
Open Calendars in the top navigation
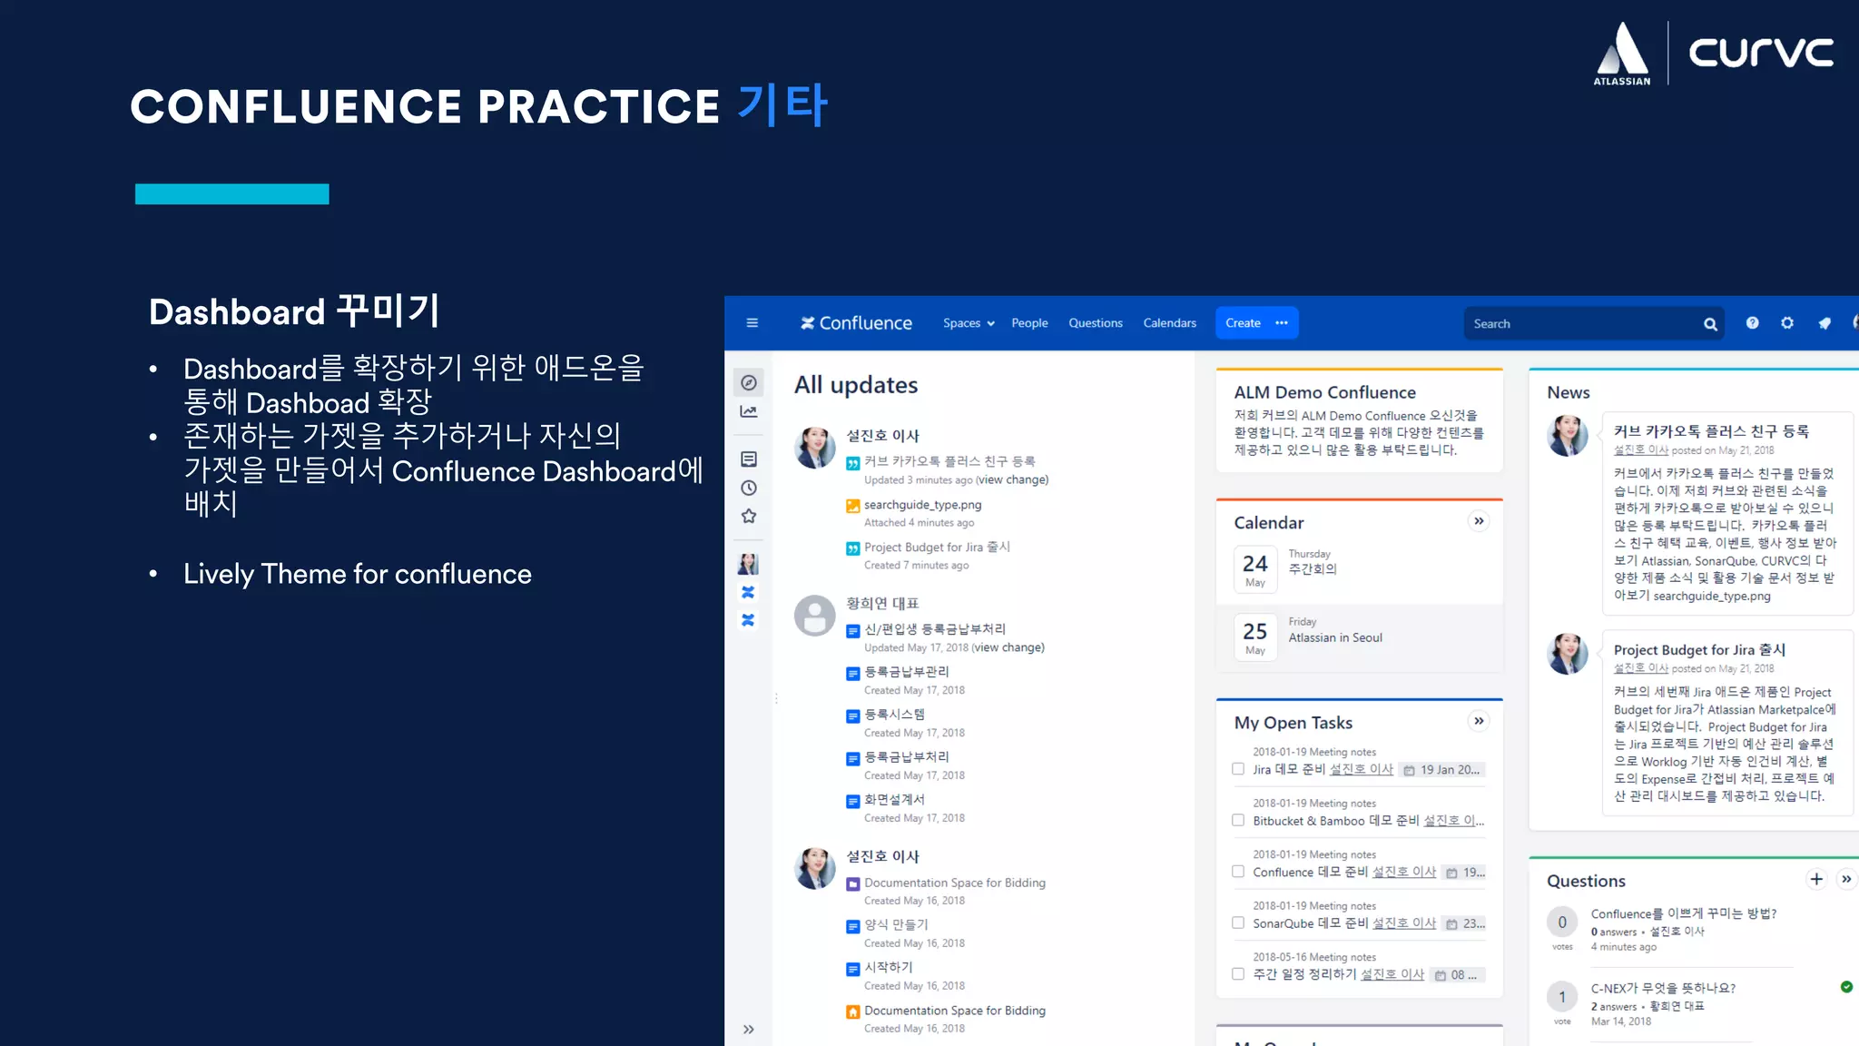point(1170,323)
